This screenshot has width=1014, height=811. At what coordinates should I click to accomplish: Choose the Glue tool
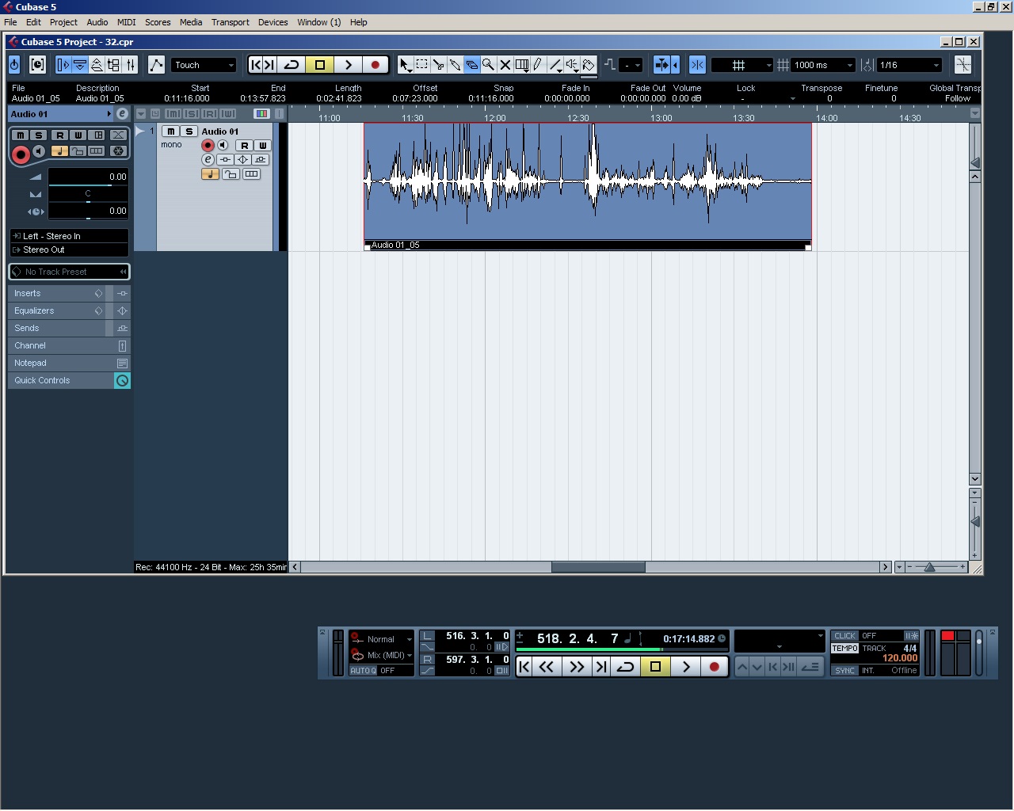click(x=456, y=65)
